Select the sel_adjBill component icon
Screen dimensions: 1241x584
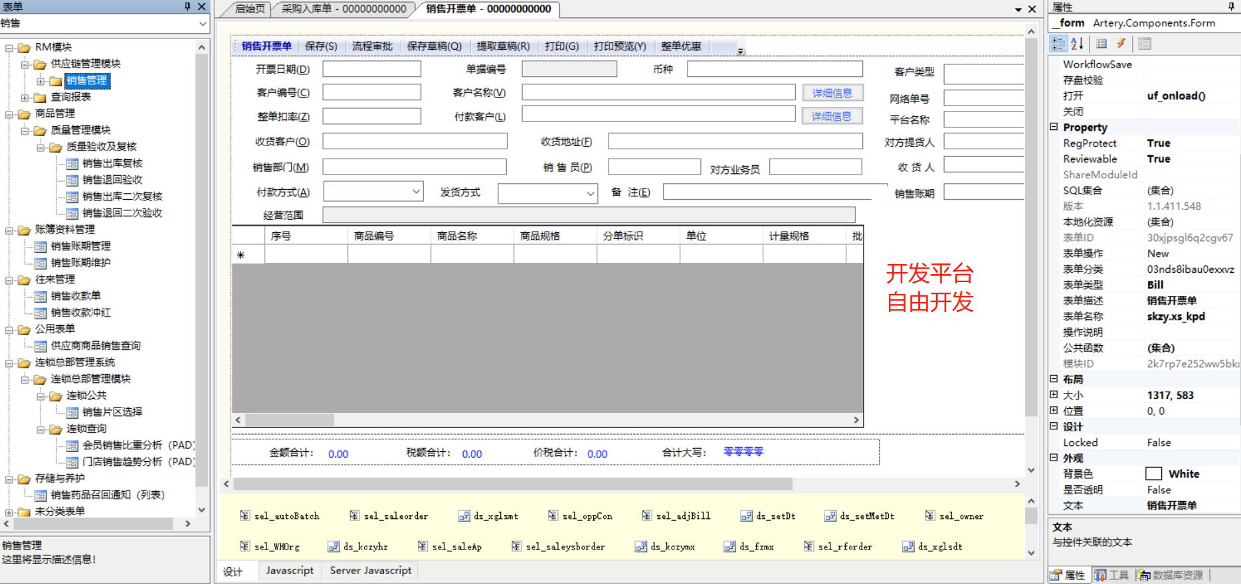coord(647,516)
